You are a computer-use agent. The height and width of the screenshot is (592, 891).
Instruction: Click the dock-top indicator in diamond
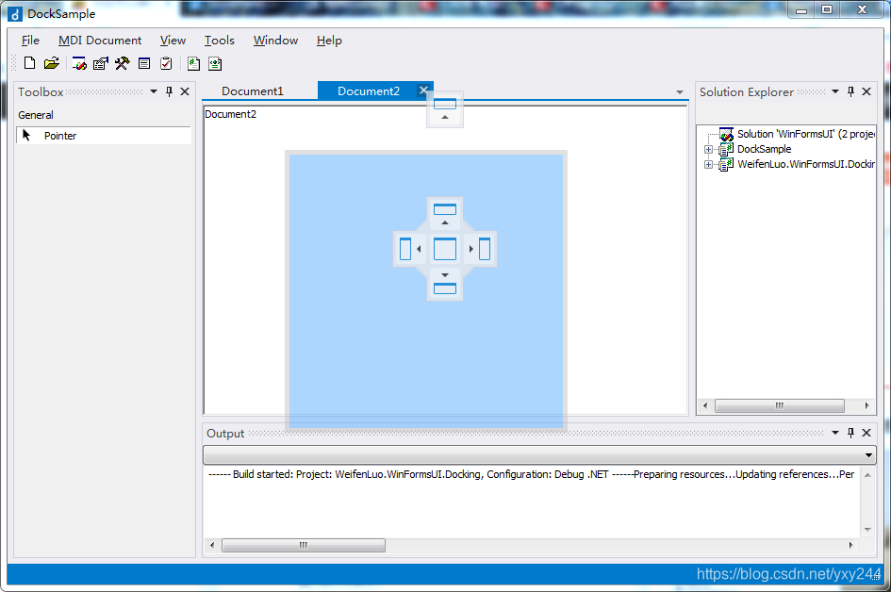click(445, 214)
